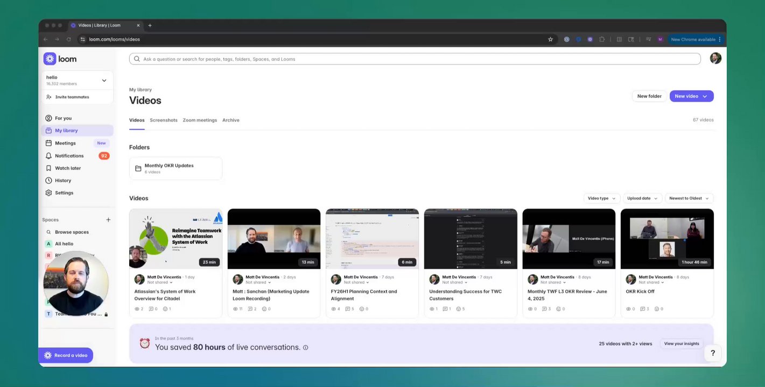Open Notifications bell icon
The height and width of the screenshot is (387, 765).
pos(48,156)
